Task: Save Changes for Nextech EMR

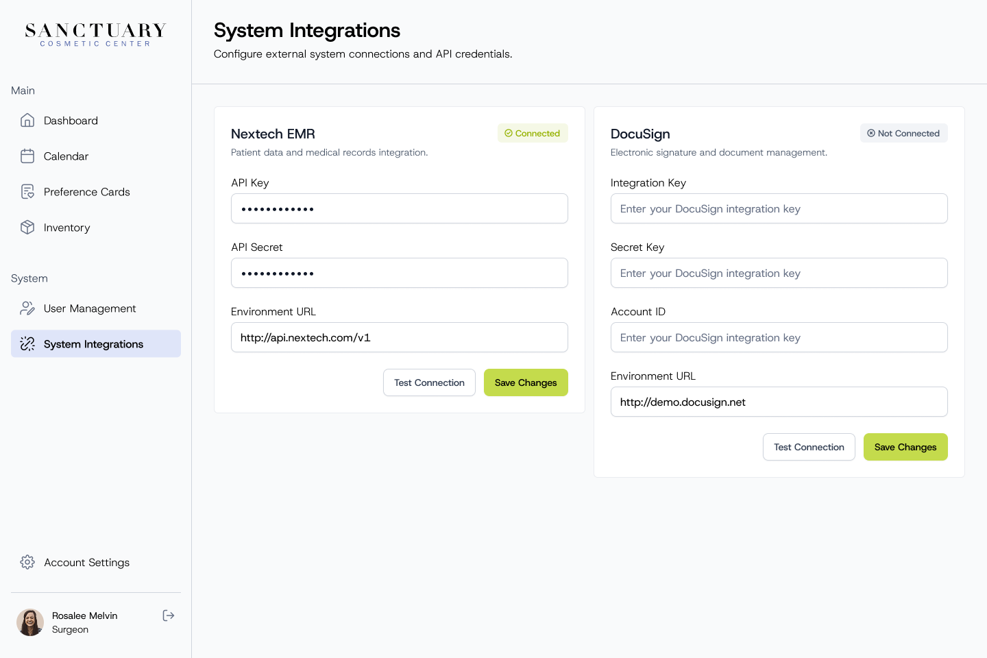Action: tap(526, 382)
